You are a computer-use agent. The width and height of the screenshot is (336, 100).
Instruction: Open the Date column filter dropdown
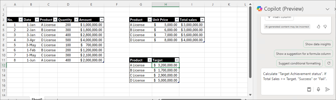(37, 20)
